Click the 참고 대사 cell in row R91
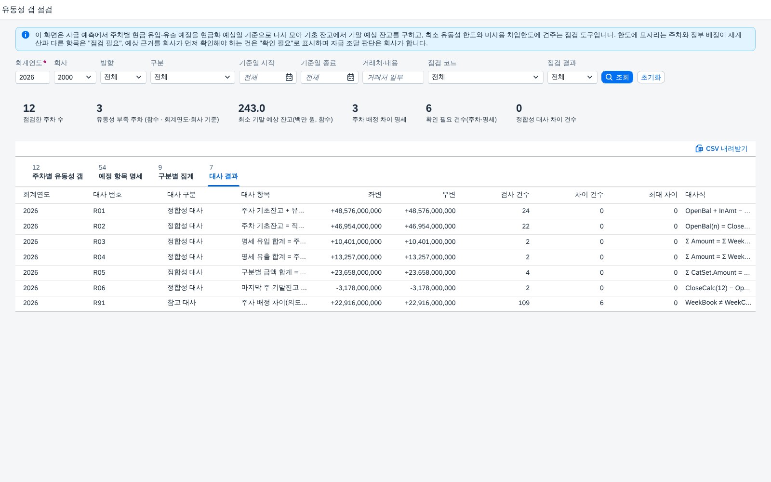The width and height of the screenshot is (771, 482). 182,303
